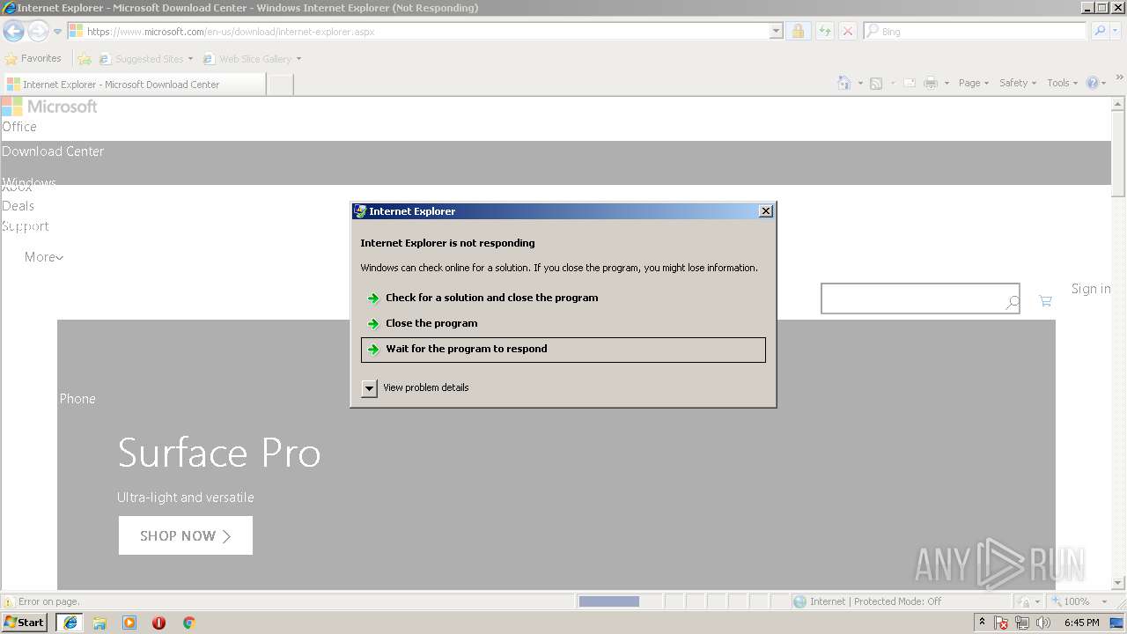Open the search provider dropdown arrow
The width and height of the screenshot is (1127, 634).
tap(1116, 32)
